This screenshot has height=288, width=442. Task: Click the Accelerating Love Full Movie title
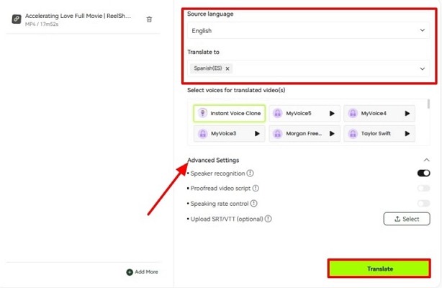point(78,16)
